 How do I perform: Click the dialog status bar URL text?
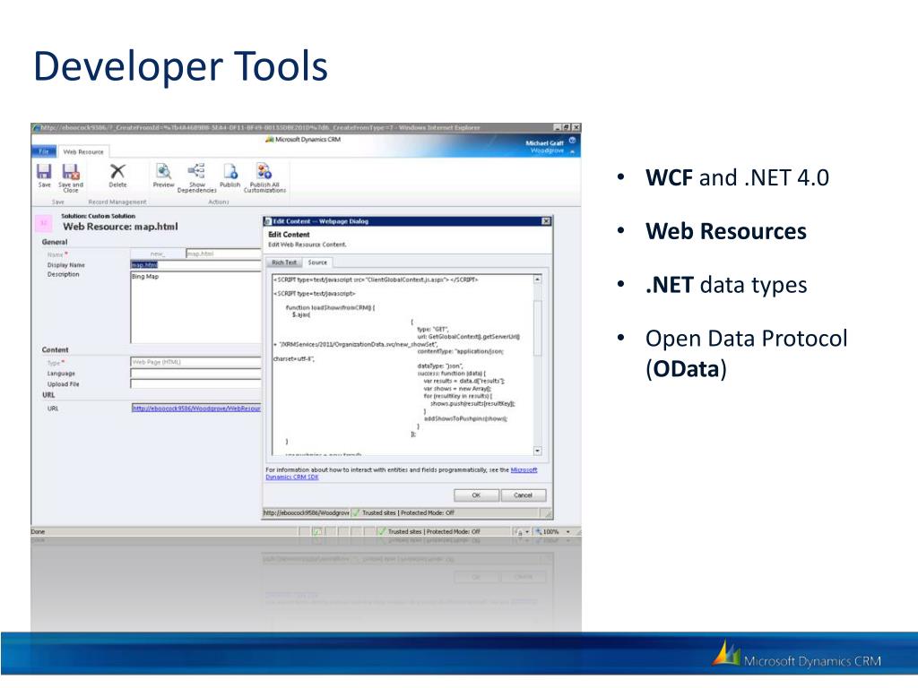(307, 513)
